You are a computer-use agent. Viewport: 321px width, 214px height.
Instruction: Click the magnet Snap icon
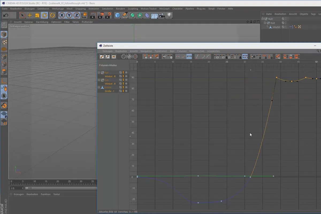pyautogui.click(x=4, y=105)
